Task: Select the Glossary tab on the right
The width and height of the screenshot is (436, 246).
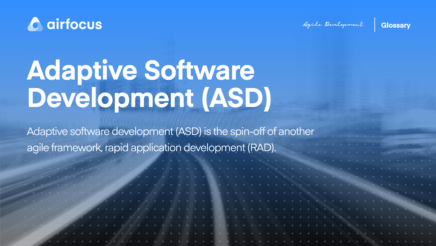Action: [395, 25]
